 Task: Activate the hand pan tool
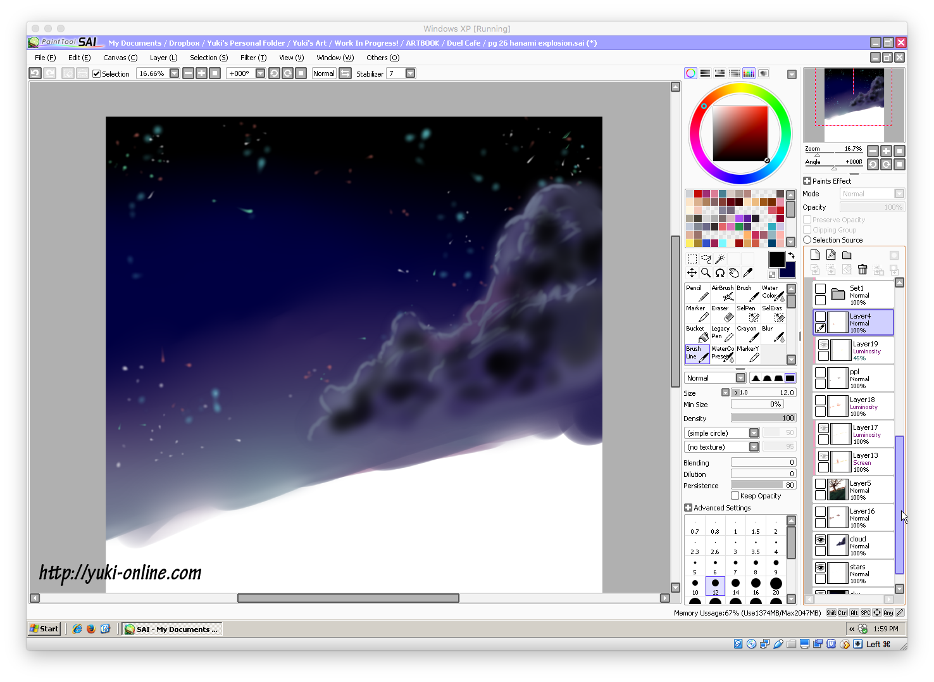(733, 273)
